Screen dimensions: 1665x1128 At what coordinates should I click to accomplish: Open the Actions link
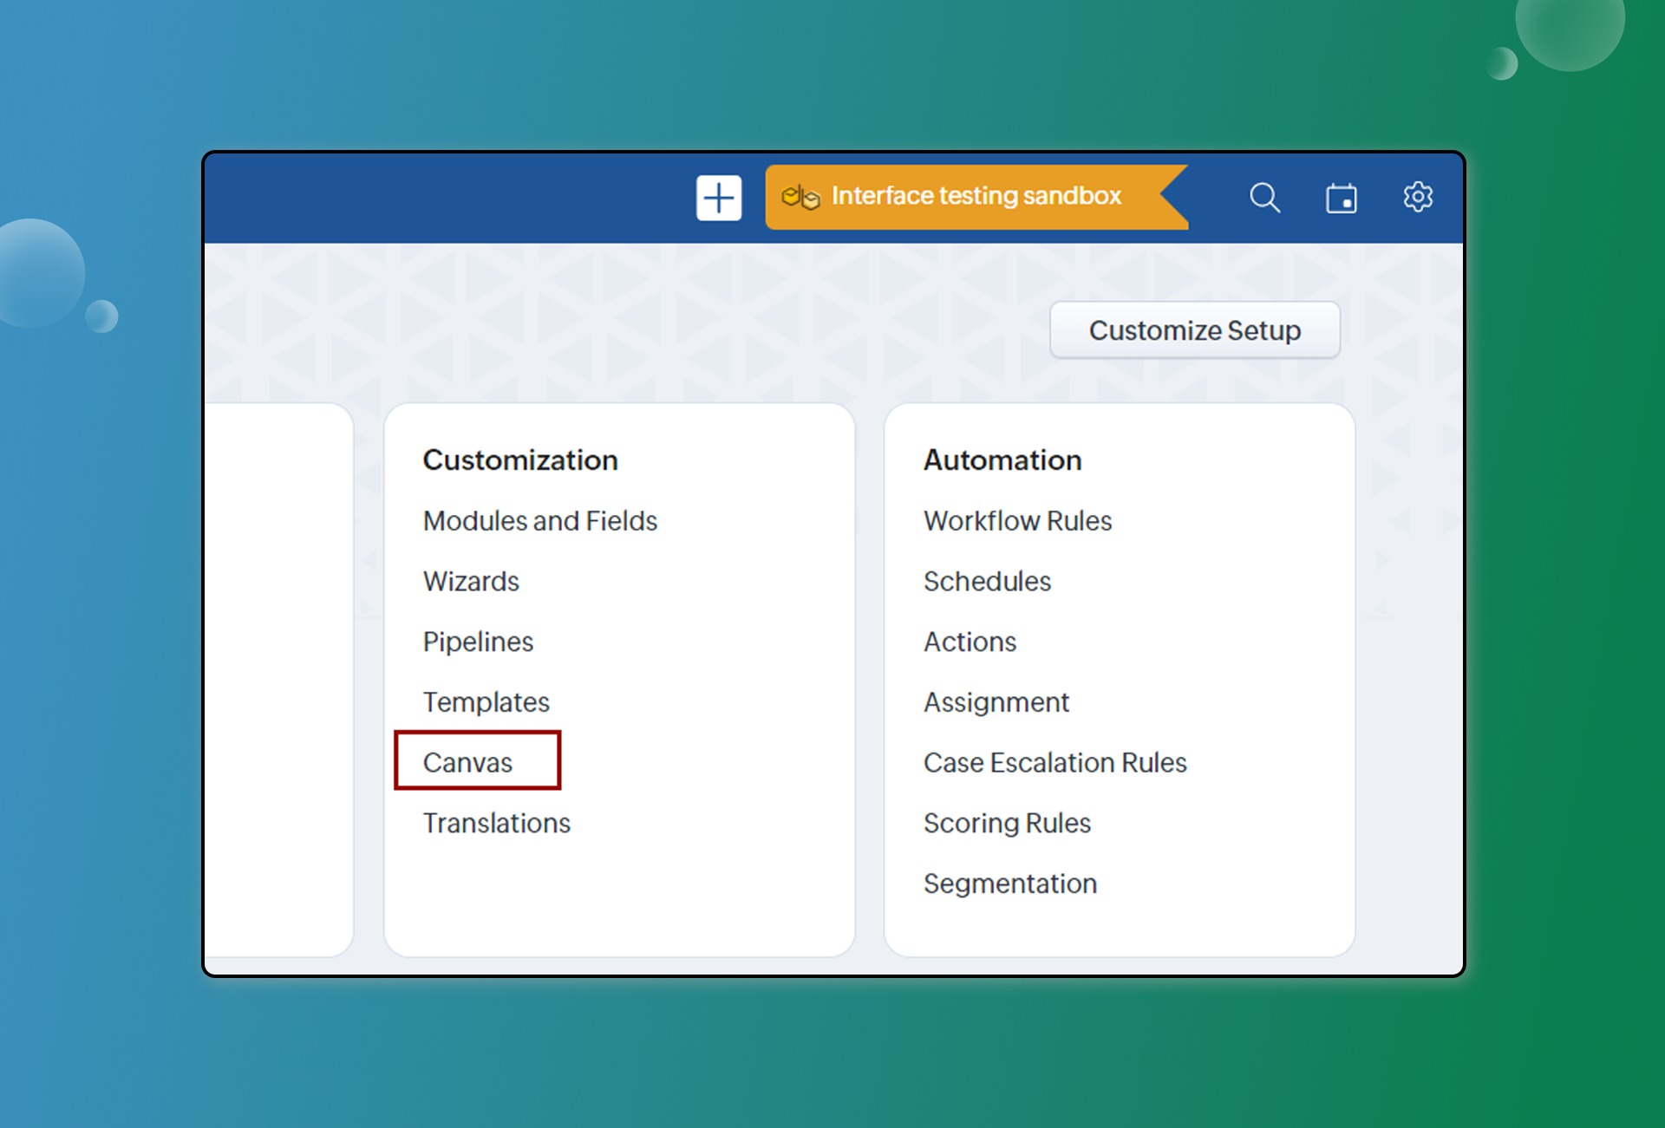click(970, 642)
